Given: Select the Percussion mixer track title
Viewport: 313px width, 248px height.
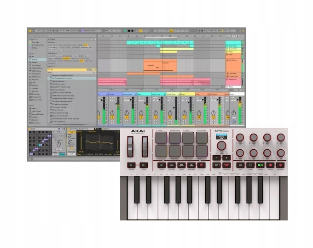Looking at the screenshot, I should click(130, 94).
